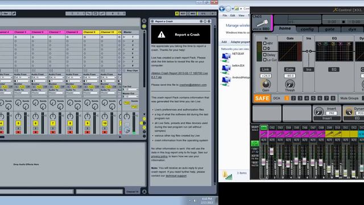The width and height of the screenshot is (364, 205).
Task: Open Channel 9 Audio From dropdown
Action: click(91, 77)
